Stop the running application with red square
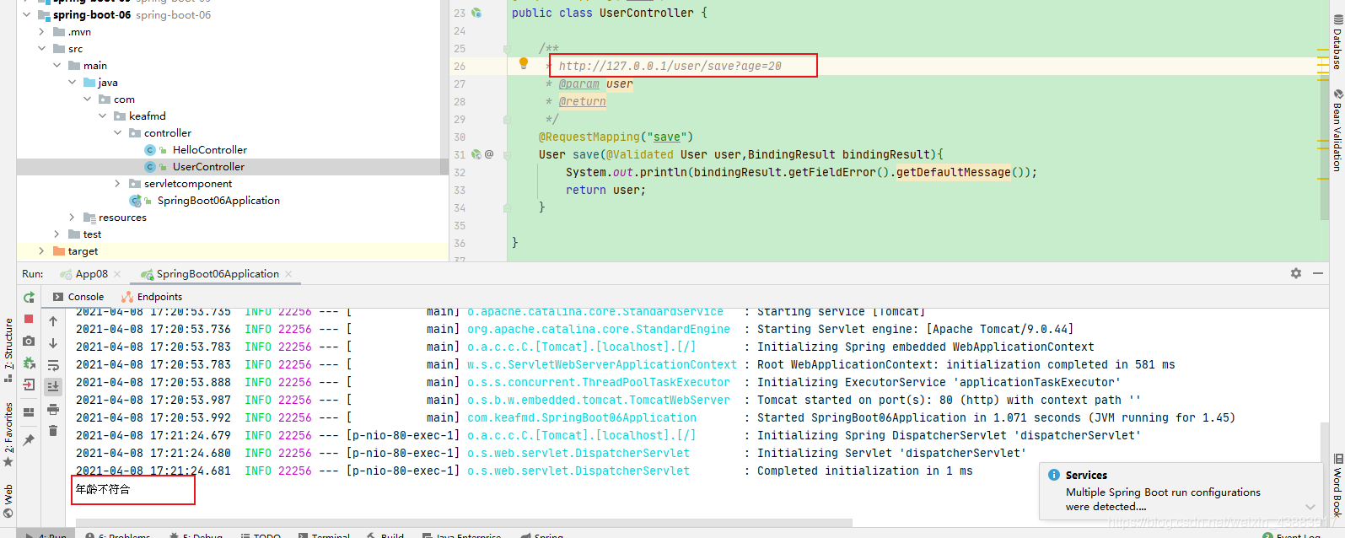 [29, 319]
